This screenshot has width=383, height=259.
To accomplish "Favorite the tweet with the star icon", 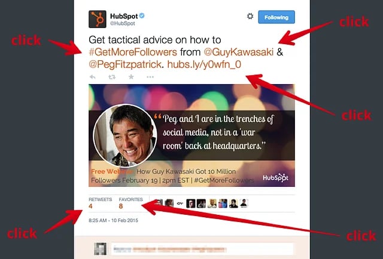I will tap(131, 77).
